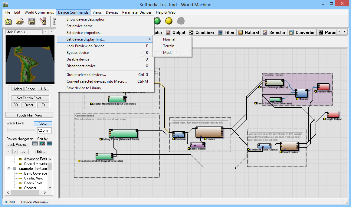Click next extents arrow beside Main Extents
The image size is (351, 207).
[x=51, y=32]
